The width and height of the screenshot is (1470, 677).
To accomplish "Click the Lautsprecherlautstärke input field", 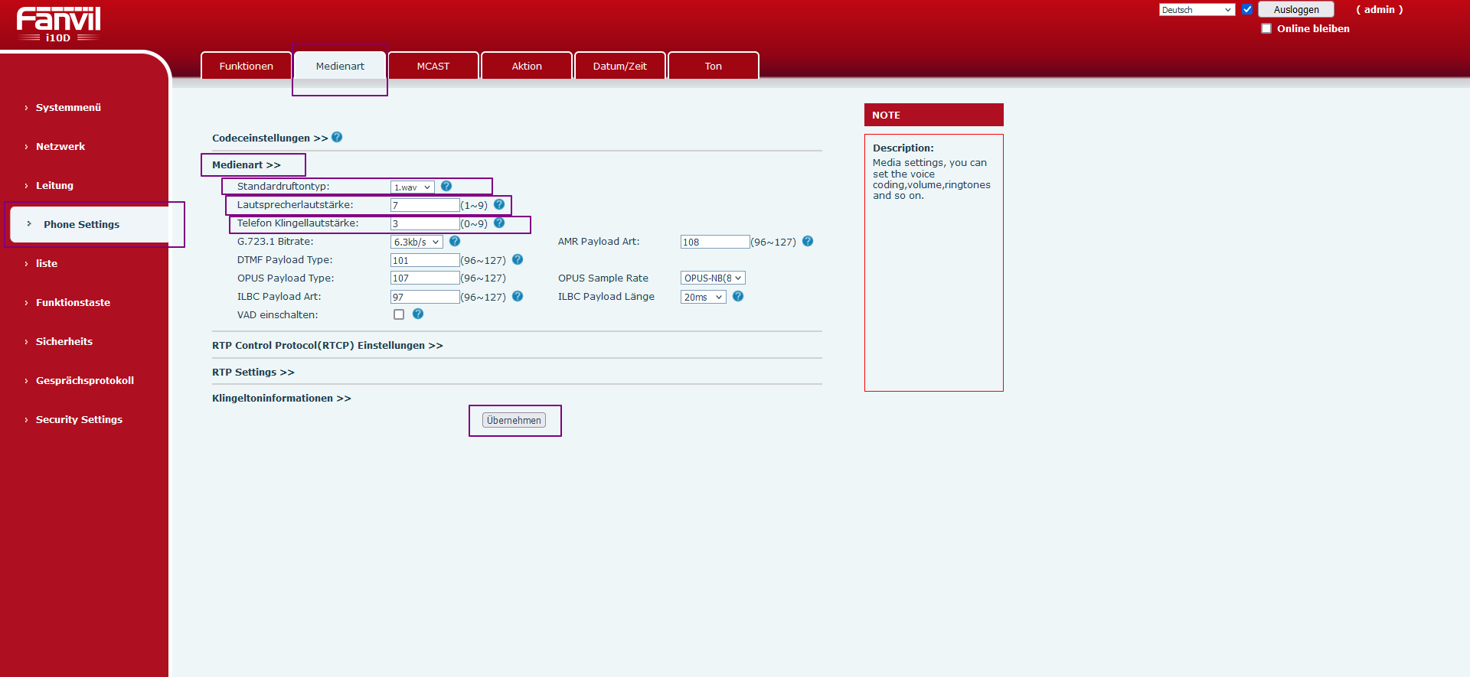I will (425, 205).
